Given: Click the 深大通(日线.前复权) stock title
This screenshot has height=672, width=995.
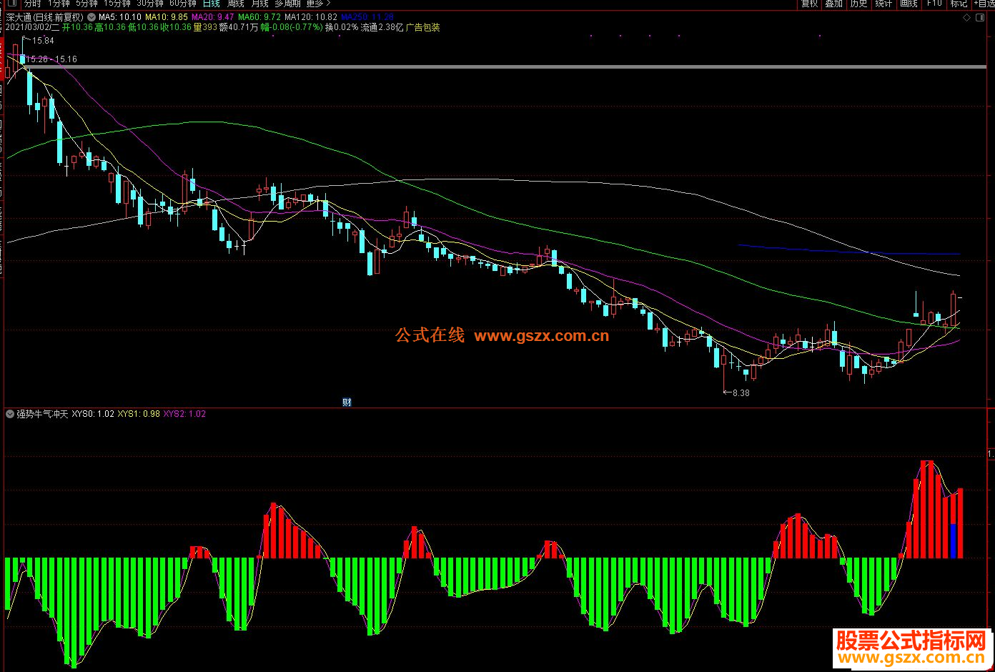Looking at the screenshot, I should pos(45,16).
